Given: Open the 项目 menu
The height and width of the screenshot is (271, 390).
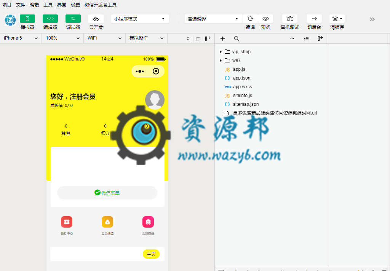Looking at the screenshot, I should (x=7, y=5).
